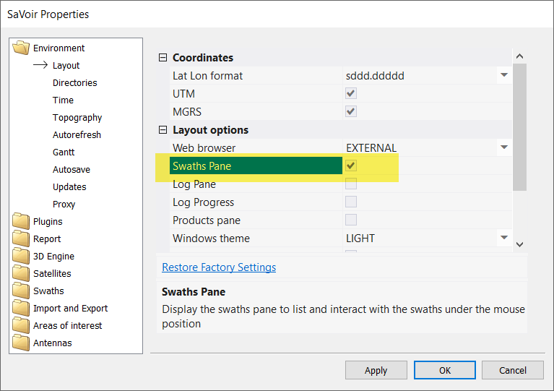Enable the Log Pane checkbox

click(351, 184)
